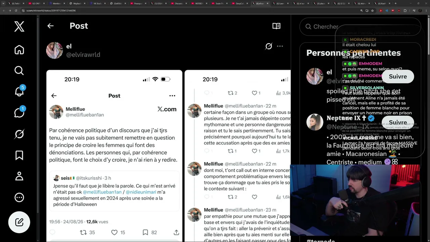Open Adobe Acrobat extension icon
The image size is (430, 242).
(381, 10)
